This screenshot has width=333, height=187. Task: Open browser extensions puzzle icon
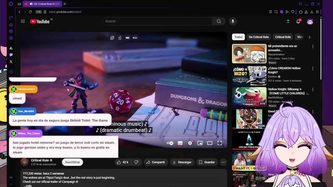pyautogui.click(x=301, y=12)
